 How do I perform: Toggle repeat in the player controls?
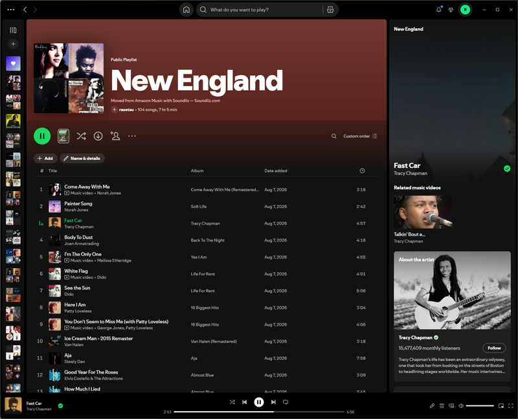[x=286, y=402]
